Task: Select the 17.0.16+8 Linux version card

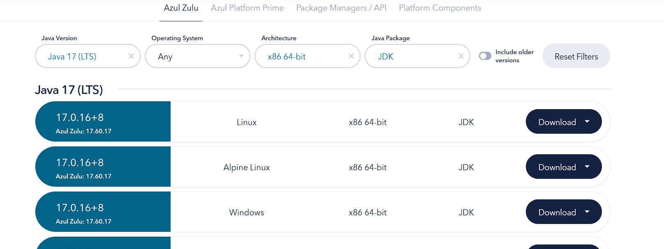Action: coord(103,121)
